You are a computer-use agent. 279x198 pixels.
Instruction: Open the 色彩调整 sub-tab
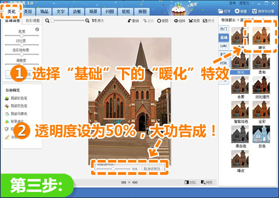point(33,20)
